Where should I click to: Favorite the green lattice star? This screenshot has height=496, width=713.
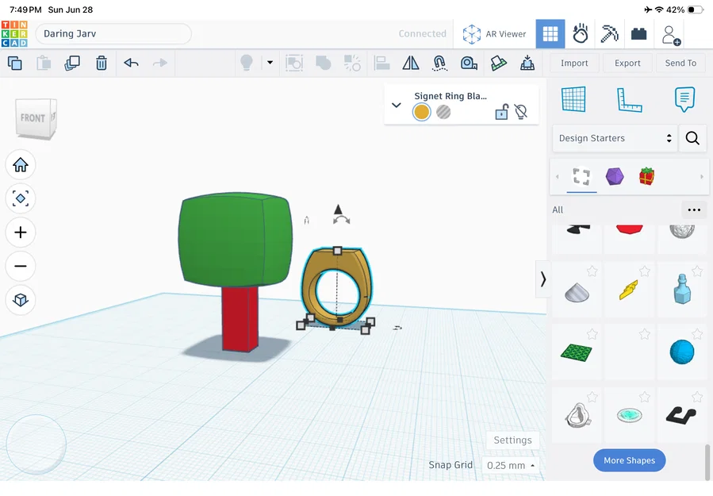pos(592,334)
